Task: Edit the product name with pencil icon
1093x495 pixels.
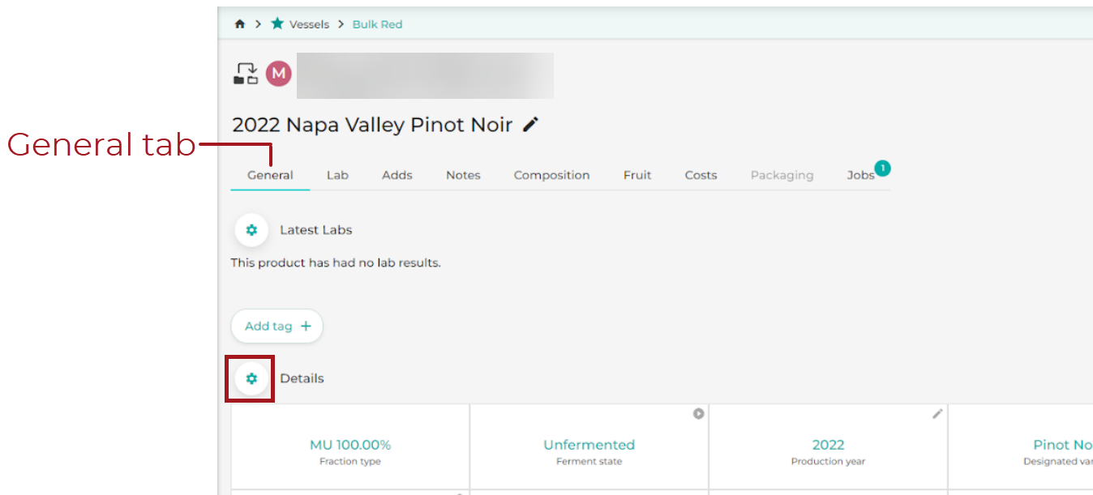Action: pyautogui.click(x=530, y=125)
